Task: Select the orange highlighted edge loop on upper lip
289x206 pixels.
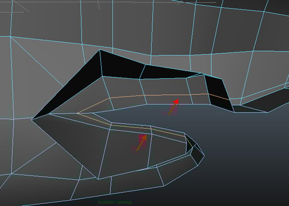Action: (x=153, y=95)
